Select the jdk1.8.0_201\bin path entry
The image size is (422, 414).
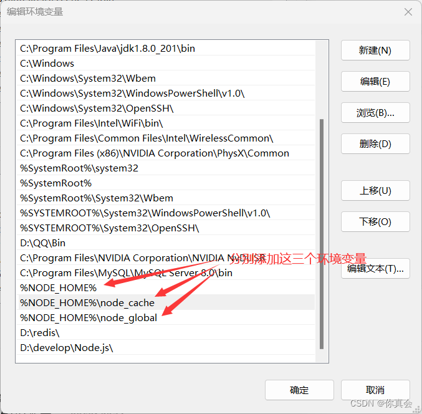pos(166,49)
